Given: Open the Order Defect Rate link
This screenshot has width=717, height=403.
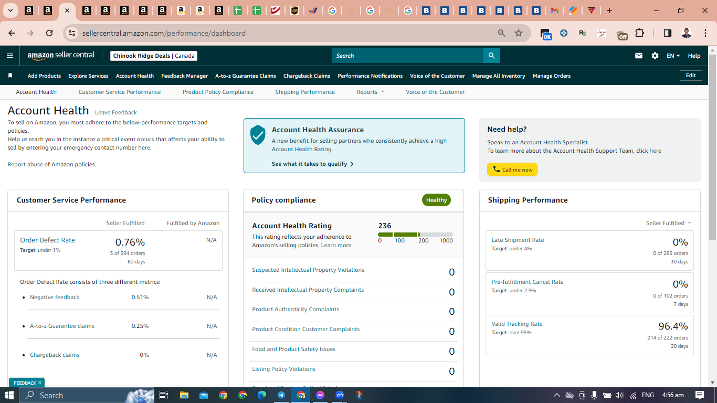Looking at the screenshot, I should (x=47, y=240).
